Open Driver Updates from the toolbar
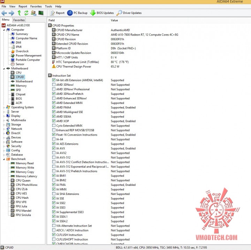The image size is (251, 250). point(129,13)
